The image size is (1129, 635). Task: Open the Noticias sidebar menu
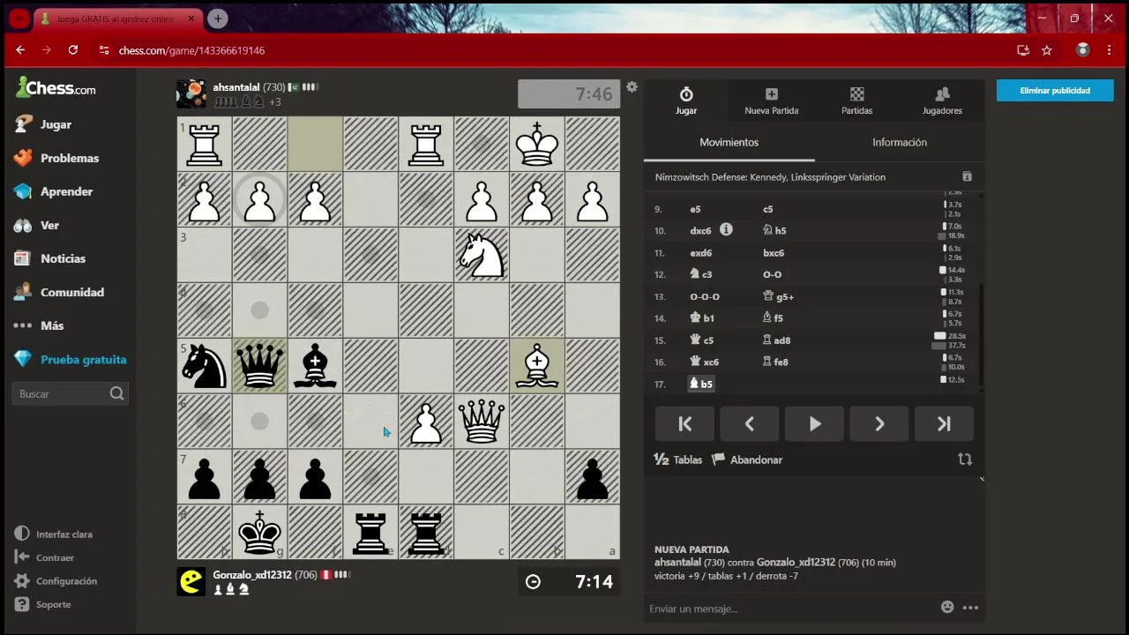pos(50,258)
